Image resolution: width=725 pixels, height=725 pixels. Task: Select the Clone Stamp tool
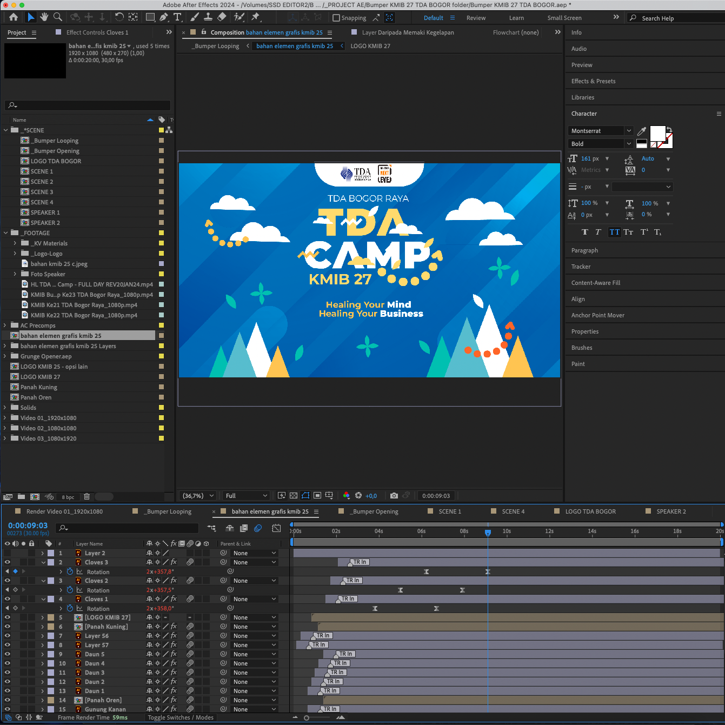(208, 17)
